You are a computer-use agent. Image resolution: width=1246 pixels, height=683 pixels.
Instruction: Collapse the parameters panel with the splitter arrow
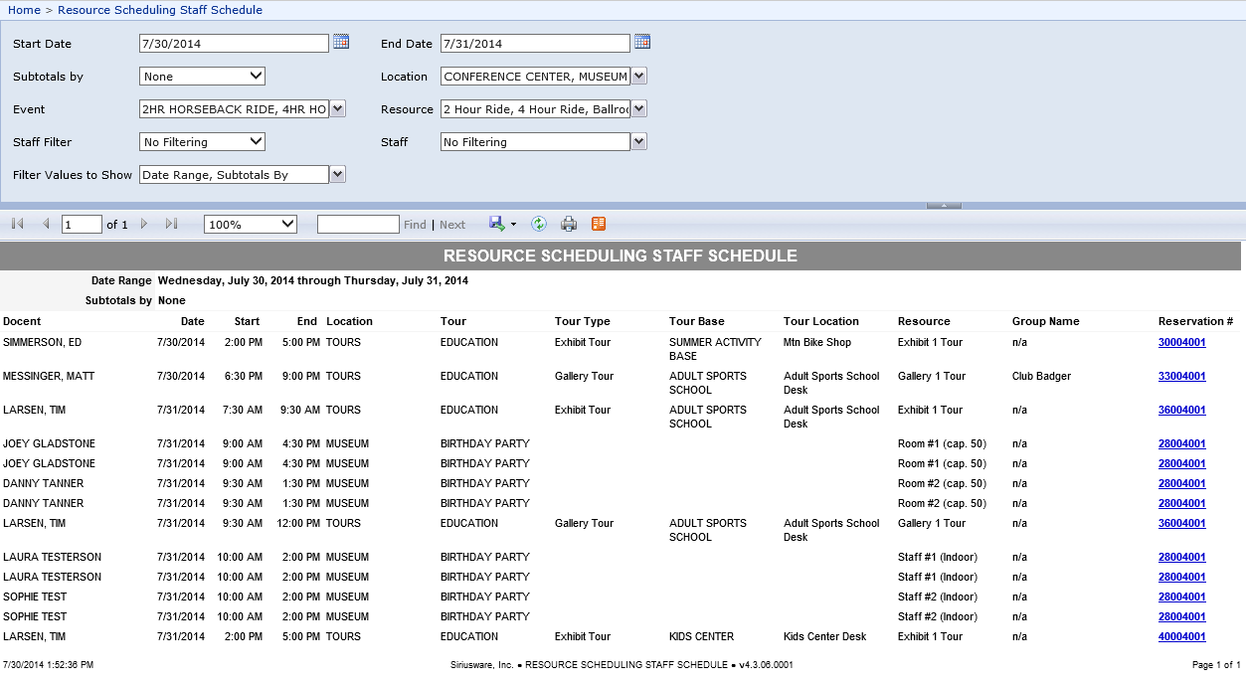click(x=944, y=205)
